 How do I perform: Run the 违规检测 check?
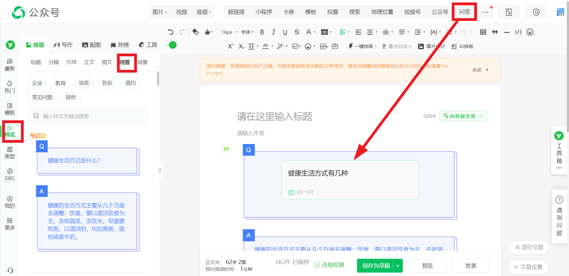[329, 265]
